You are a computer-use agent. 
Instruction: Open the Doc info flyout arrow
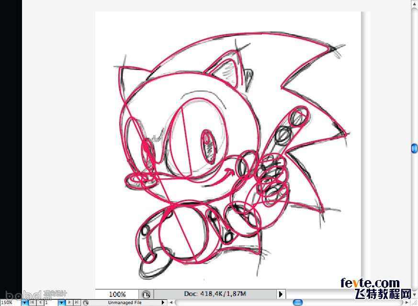(x=281, y=295)
